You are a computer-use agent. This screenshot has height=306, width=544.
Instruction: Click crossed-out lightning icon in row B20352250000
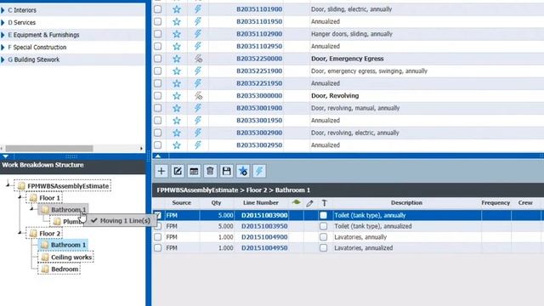pyautogui.click(x=198, y=59)
